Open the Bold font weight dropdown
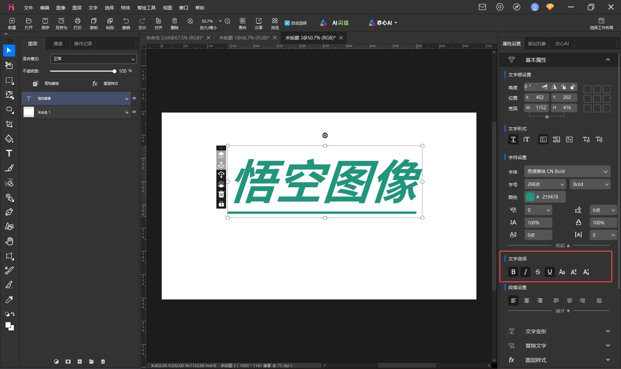The width and height of the screenshot is (621, 369). coord(590,184)
